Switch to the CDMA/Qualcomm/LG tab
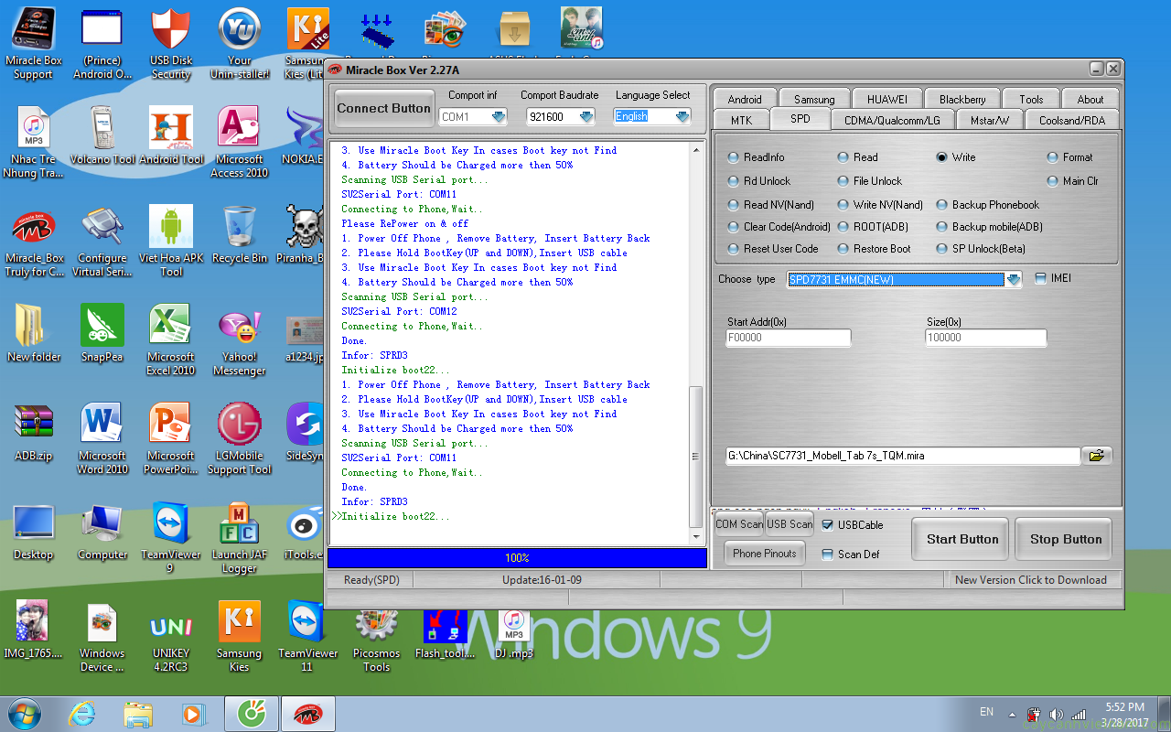 [x=892, y=120]
